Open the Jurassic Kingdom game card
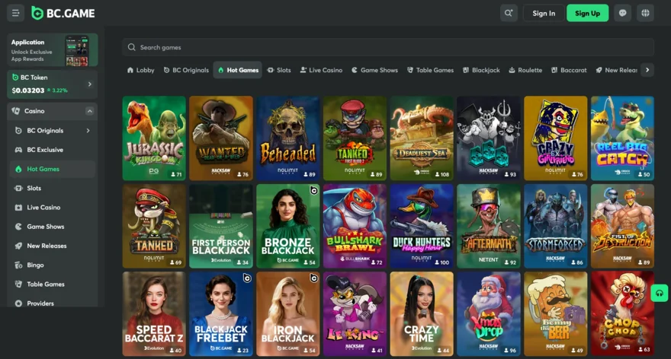Viewport: 671px width, 359px height. click(x=154, y=138)
